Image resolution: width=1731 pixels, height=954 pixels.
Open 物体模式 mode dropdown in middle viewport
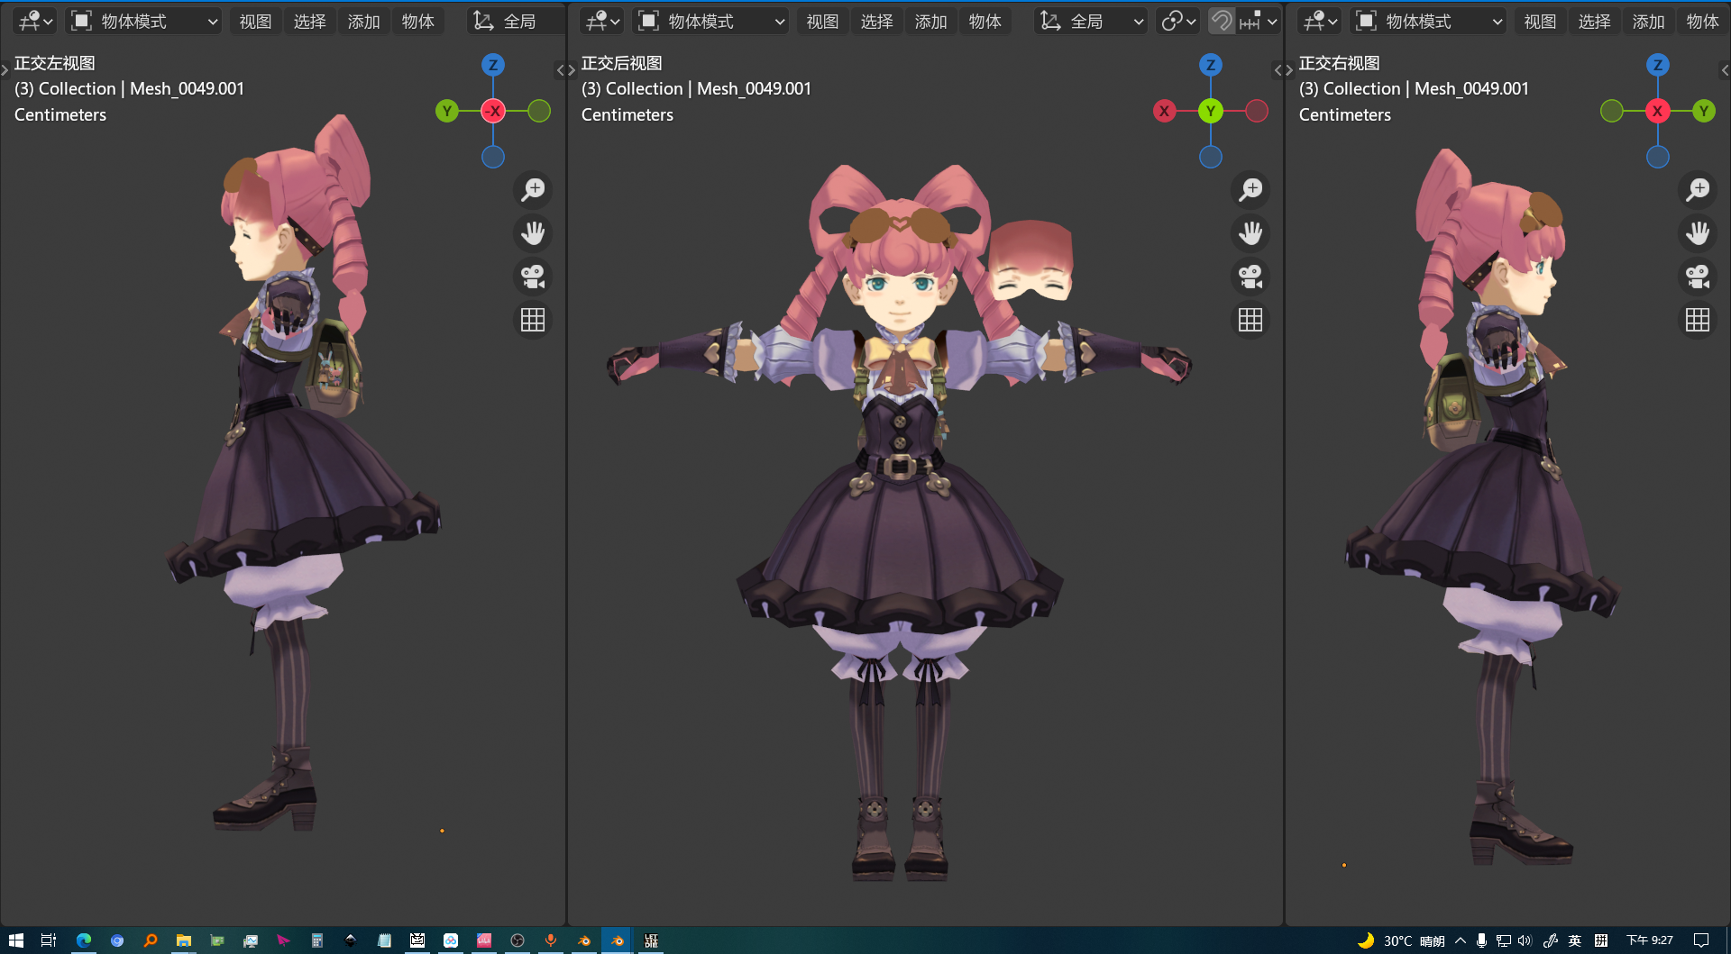[x=711, y=21]
